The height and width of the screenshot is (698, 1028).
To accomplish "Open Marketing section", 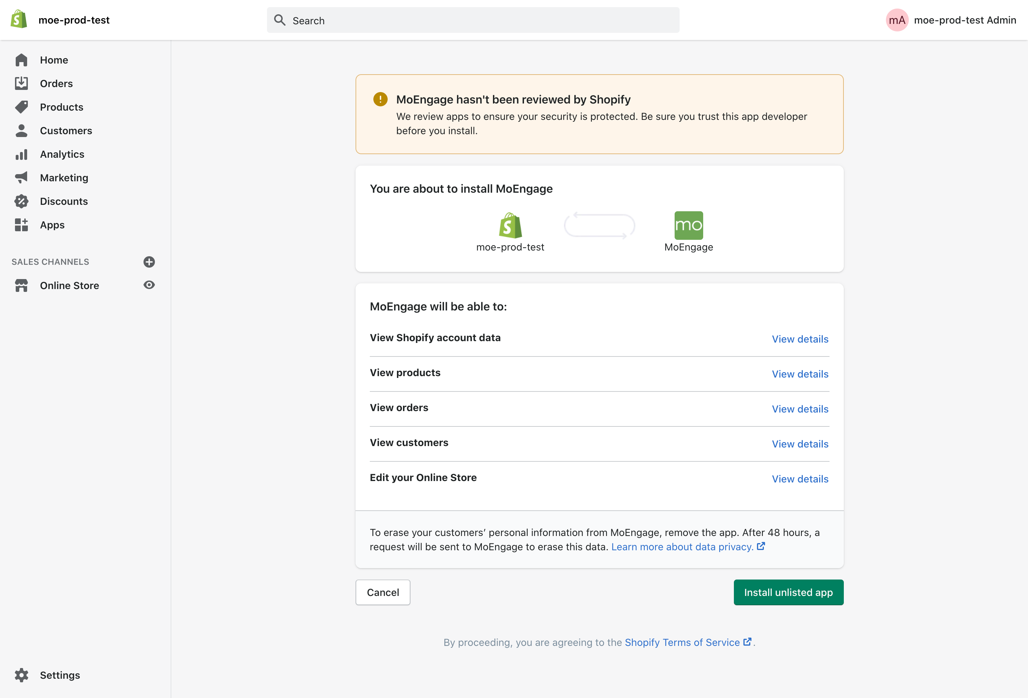I will (x=64, y=178).
